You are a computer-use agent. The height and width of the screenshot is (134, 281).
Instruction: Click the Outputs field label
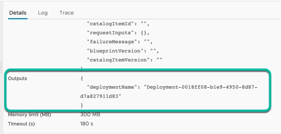17,78
